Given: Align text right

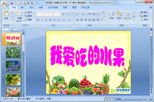Looking at the screenshot, I should coord(85,20).
